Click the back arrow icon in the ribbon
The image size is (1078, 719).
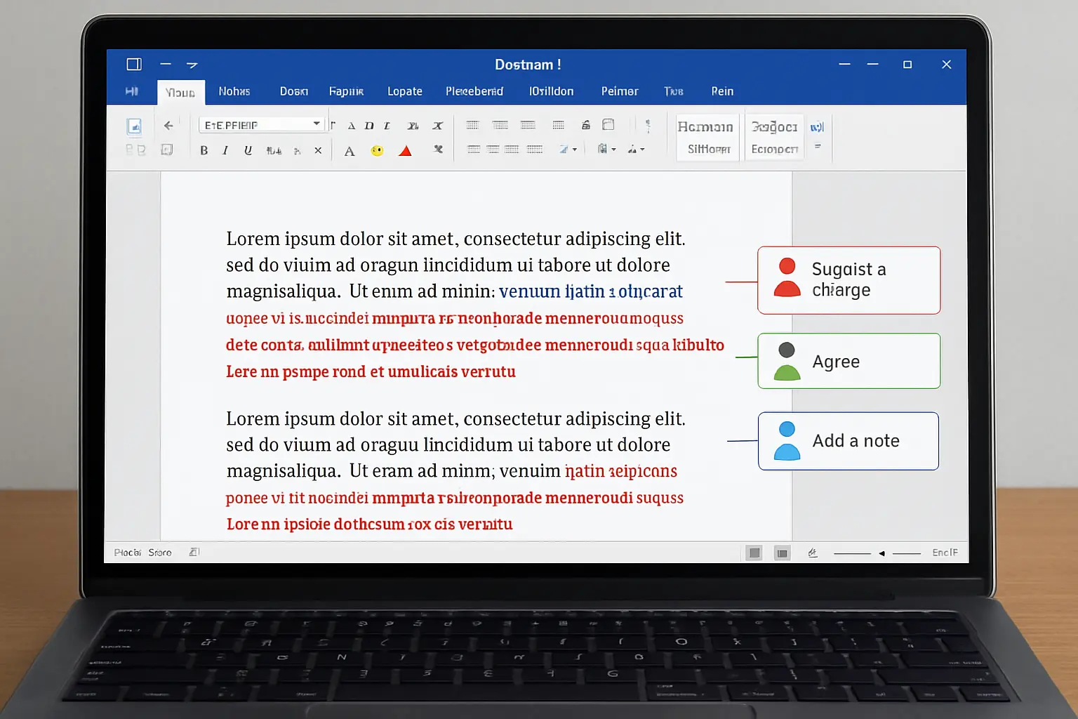(x=168, y=126)
